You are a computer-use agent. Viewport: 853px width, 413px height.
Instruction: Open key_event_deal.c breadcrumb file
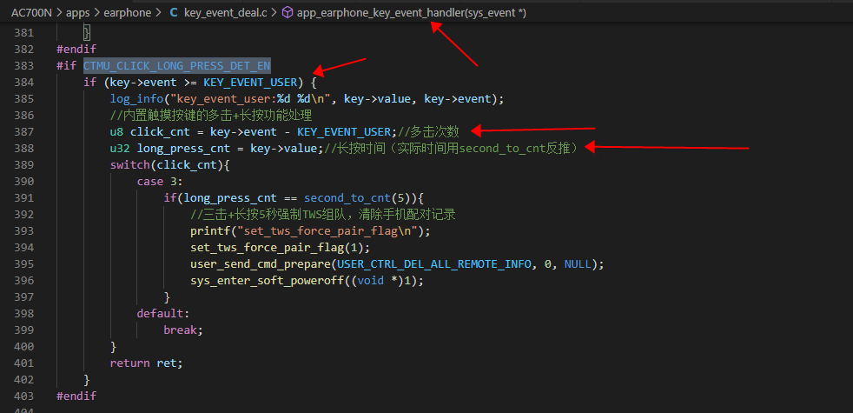225,12
